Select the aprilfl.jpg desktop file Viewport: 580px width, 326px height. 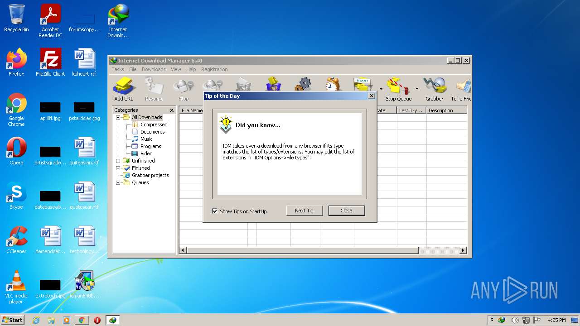click(x=50, y=111)
